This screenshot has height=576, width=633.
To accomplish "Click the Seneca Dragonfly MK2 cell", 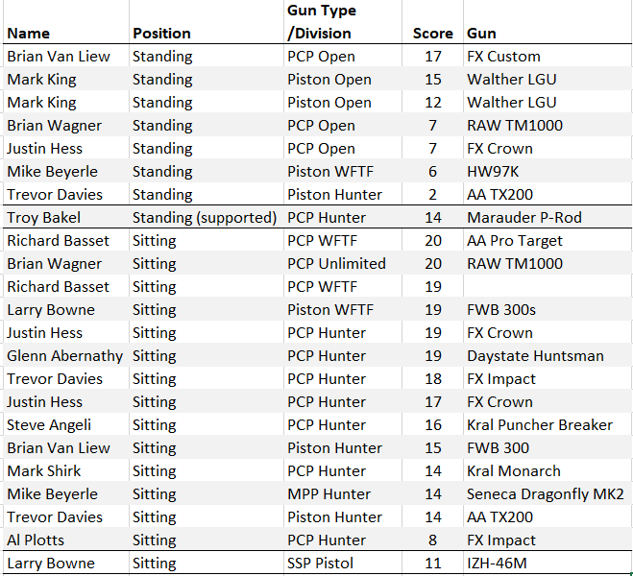I will click(548, 493).
